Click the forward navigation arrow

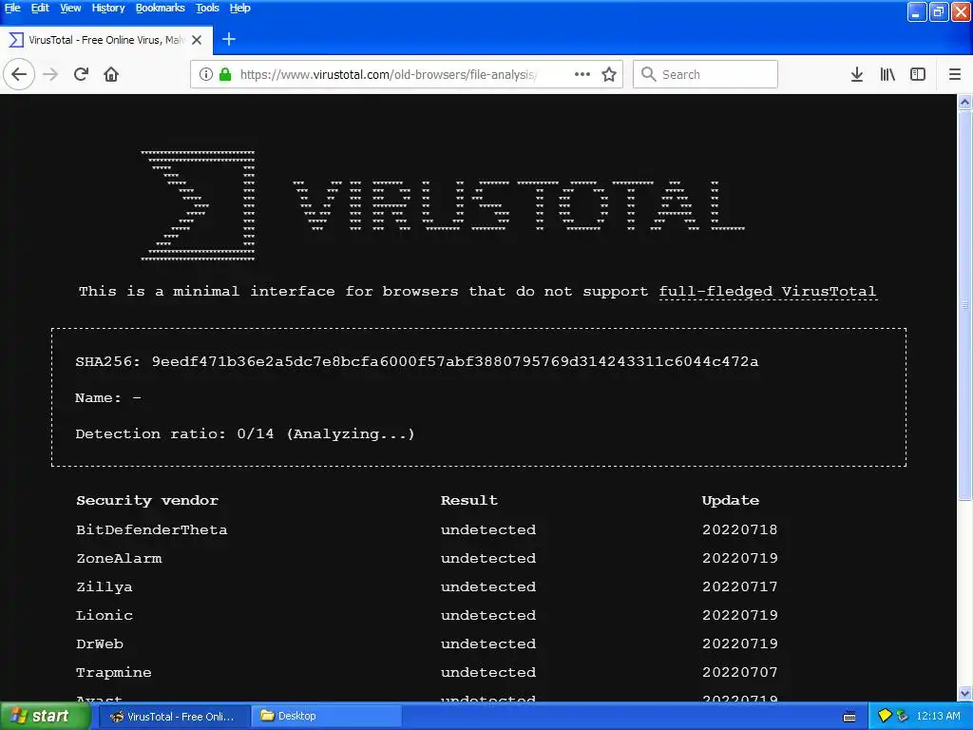(x=50, y=74)
